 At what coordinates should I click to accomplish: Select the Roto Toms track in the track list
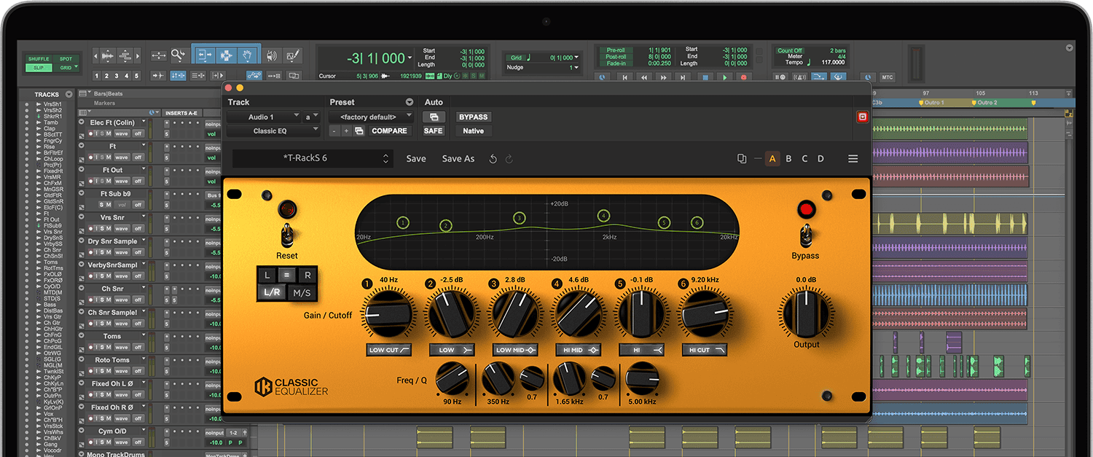click(111, 359)
